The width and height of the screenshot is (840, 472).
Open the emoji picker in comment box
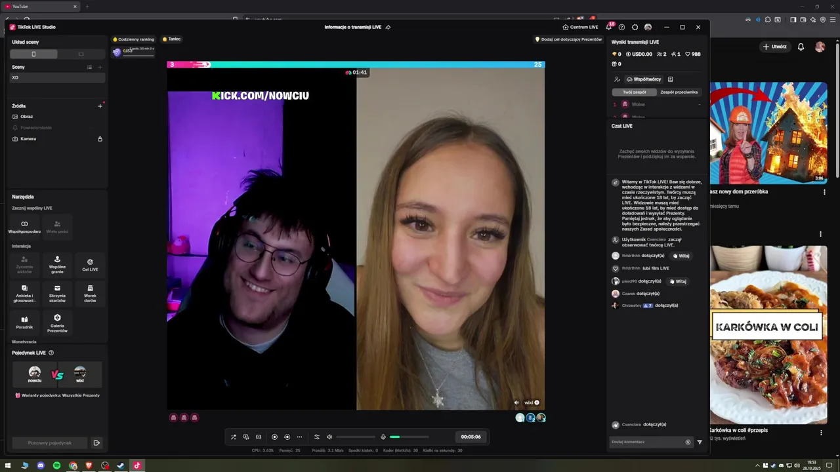pos(688,442)
